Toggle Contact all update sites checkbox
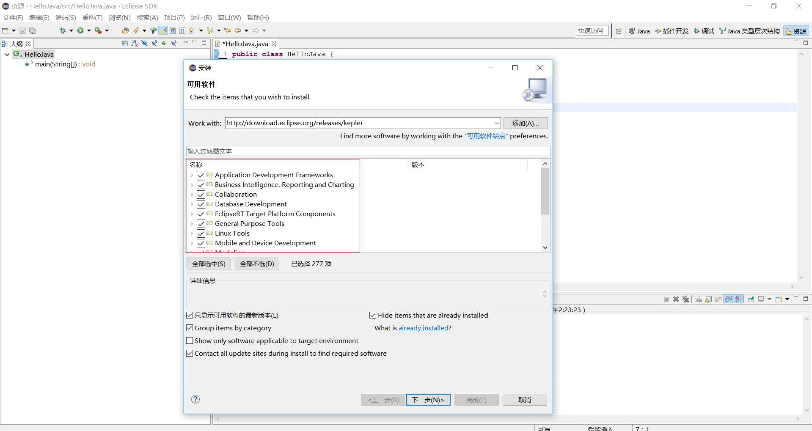Screen dimensions: 812x431 [190, 353]
